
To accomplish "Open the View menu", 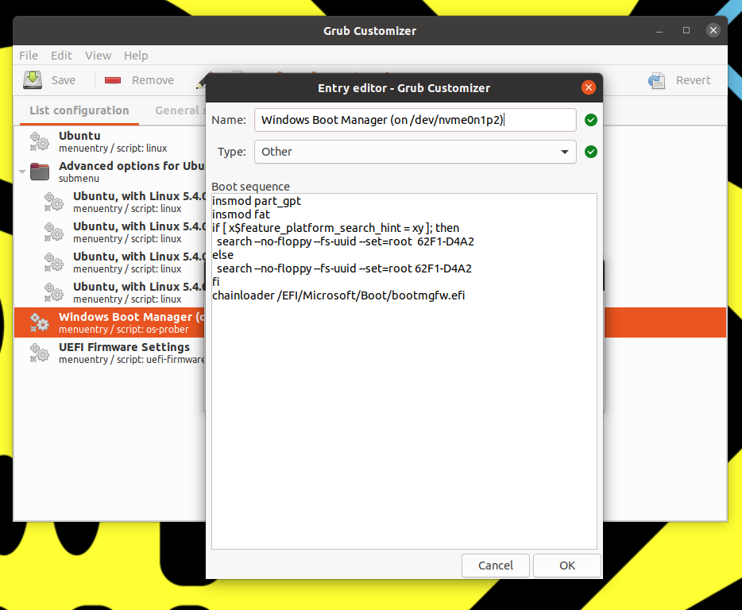I will tap(98, 56).
